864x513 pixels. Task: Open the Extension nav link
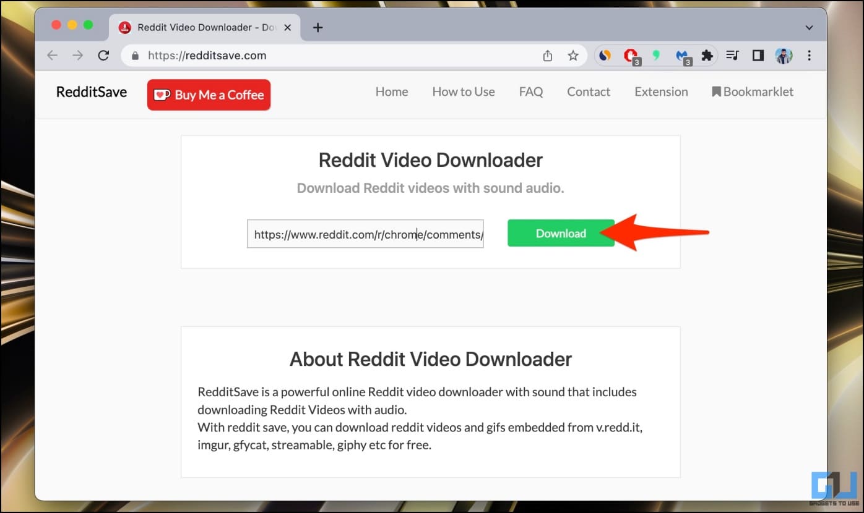(661, 92)
